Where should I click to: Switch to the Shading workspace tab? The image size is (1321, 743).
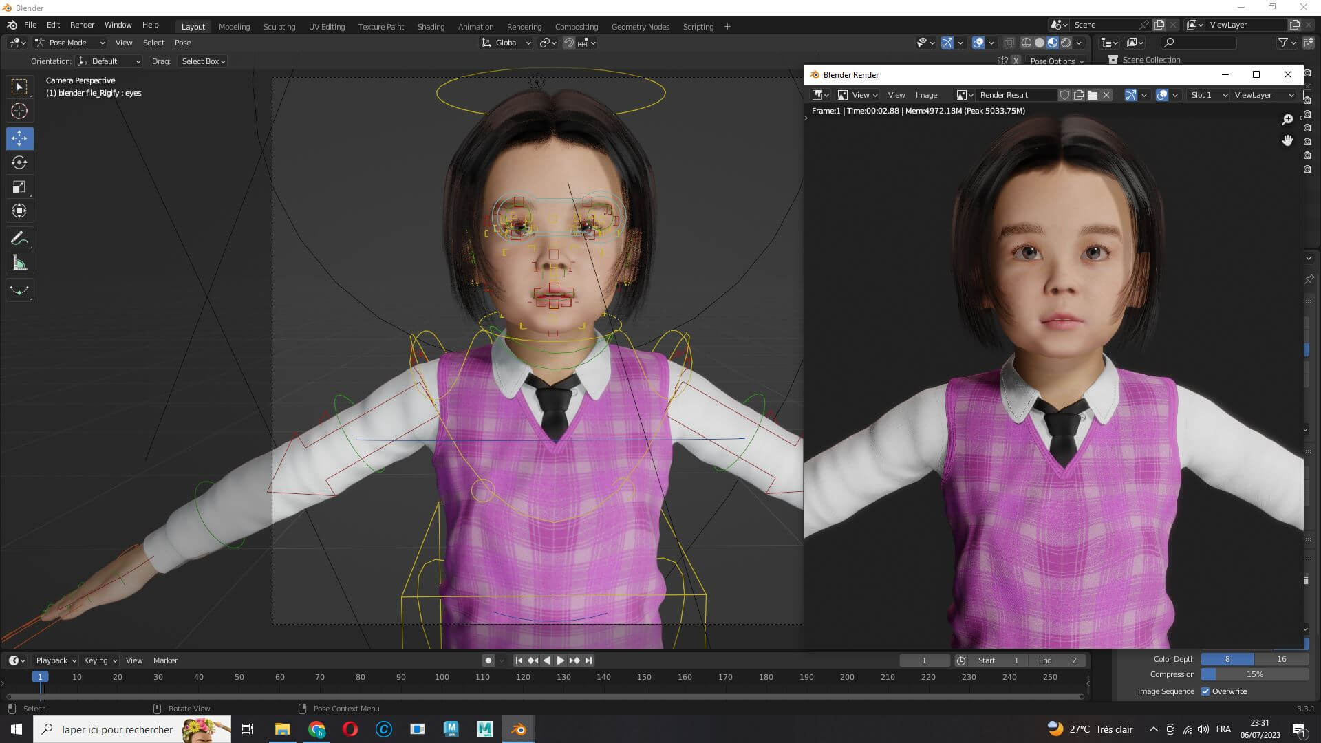431,27
